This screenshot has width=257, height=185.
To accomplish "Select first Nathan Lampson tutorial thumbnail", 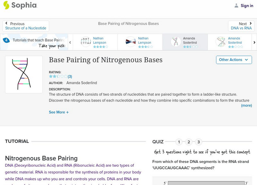I will (x=86, y=42).
